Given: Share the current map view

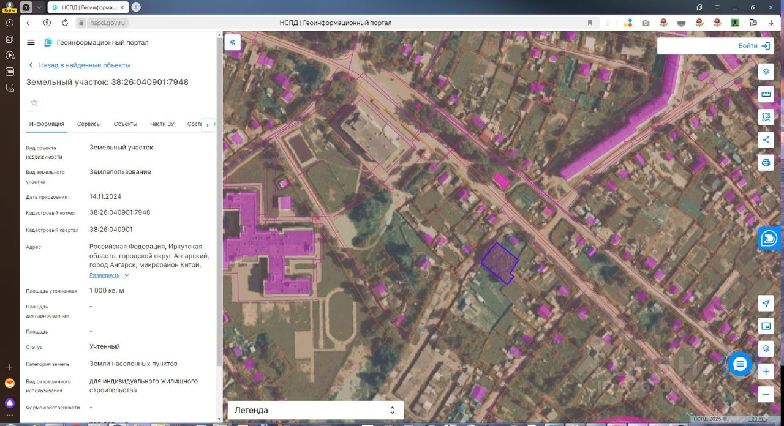Looking at the screenshot, I should coord(766,140).
